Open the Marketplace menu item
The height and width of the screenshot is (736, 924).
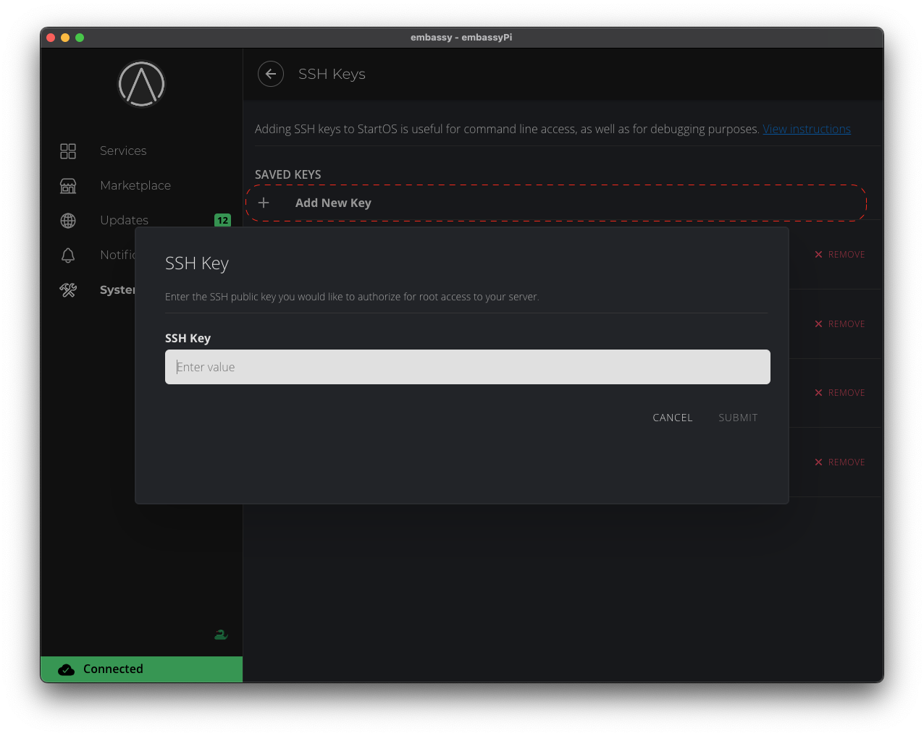135,186
